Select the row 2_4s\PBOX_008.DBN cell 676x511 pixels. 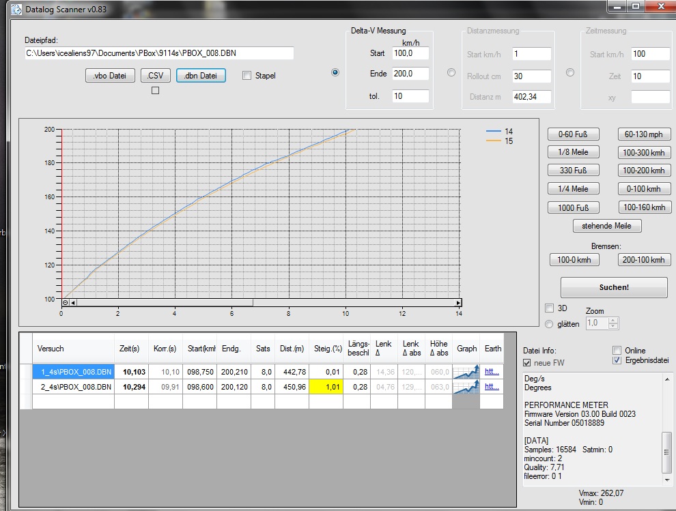(73, 387)
